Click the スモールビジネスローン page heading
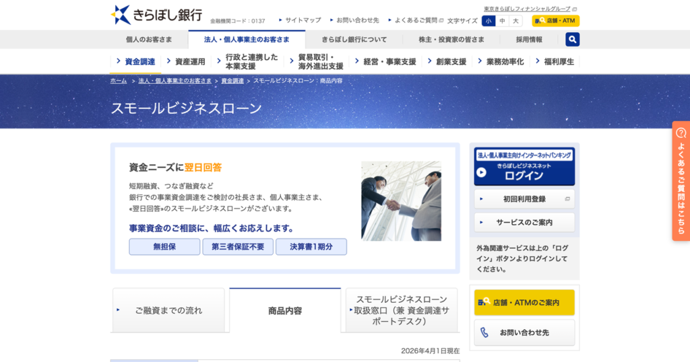The height and width of the screenshot is (362, 690). [186, 108]
